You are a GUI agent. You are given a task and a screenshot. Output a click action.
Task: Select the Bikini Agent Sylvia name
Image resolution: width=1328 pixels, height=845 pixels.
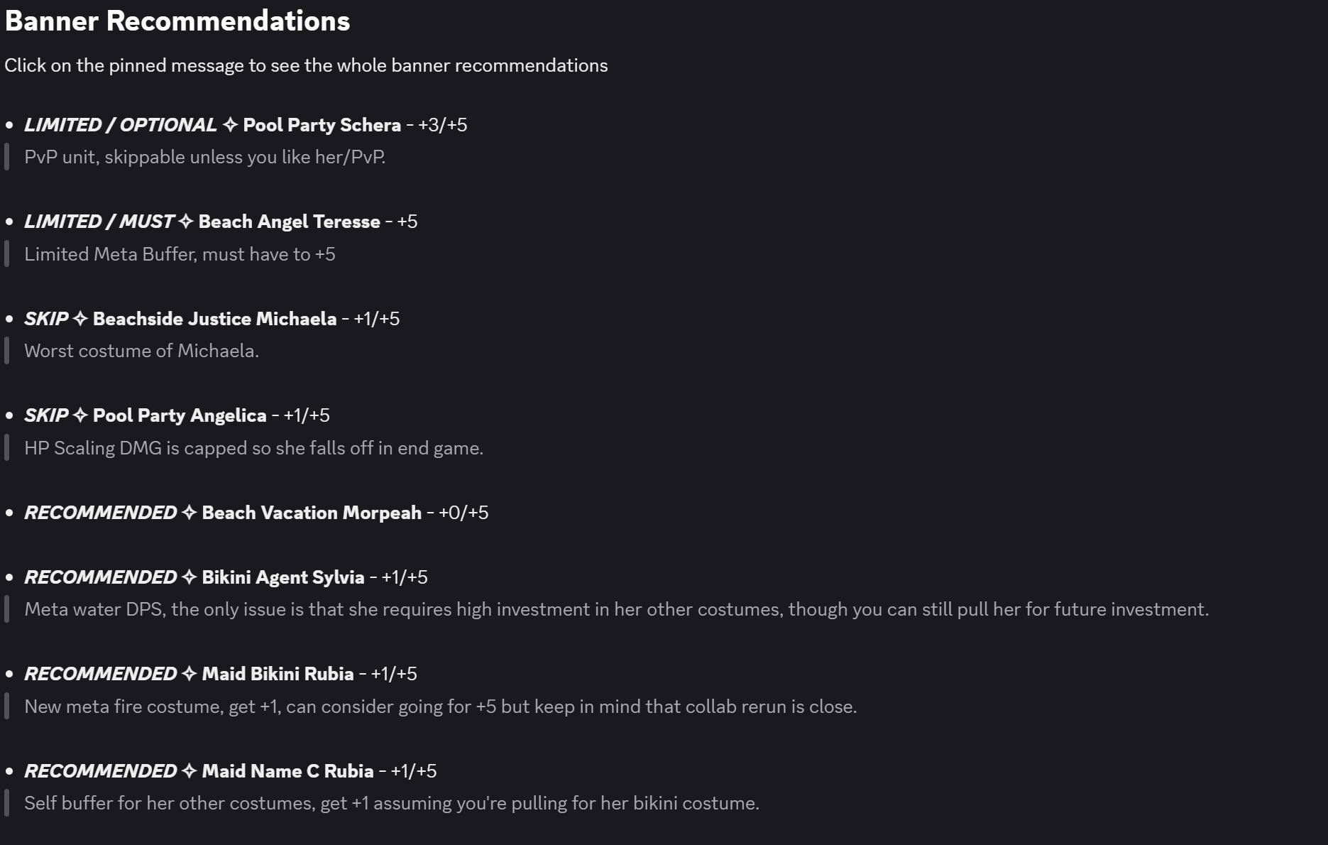283,577
